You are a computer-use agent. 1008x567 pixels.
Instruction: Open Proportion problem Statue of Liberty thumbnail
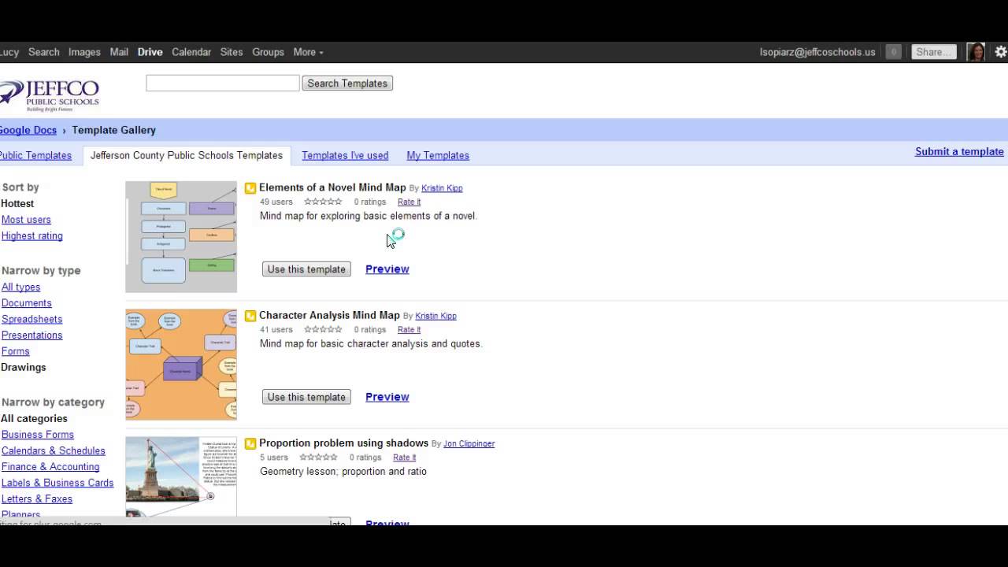(x=181, y=476)
